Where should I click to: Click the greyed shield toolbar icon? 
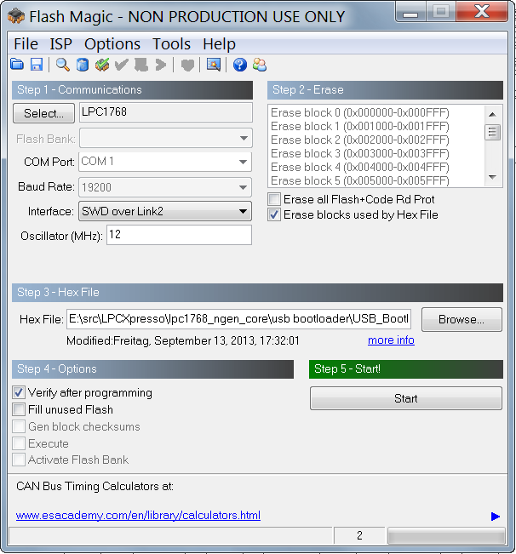187,65
